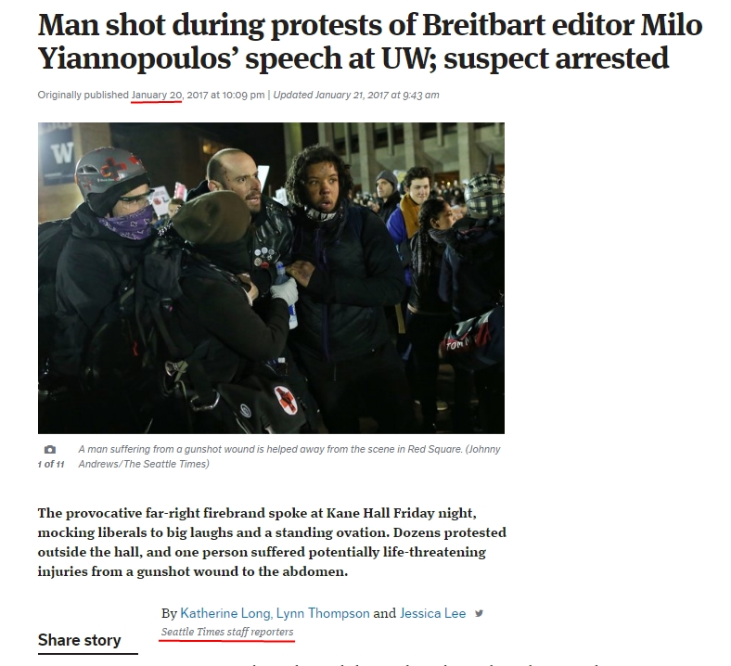Open Katherine Long's author page
Screen dimensions: 731x666
pyautogui.click(x=225, y=613)
